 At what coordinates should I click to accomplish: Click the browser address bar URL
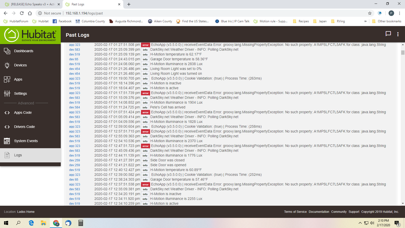coord(84,13)
